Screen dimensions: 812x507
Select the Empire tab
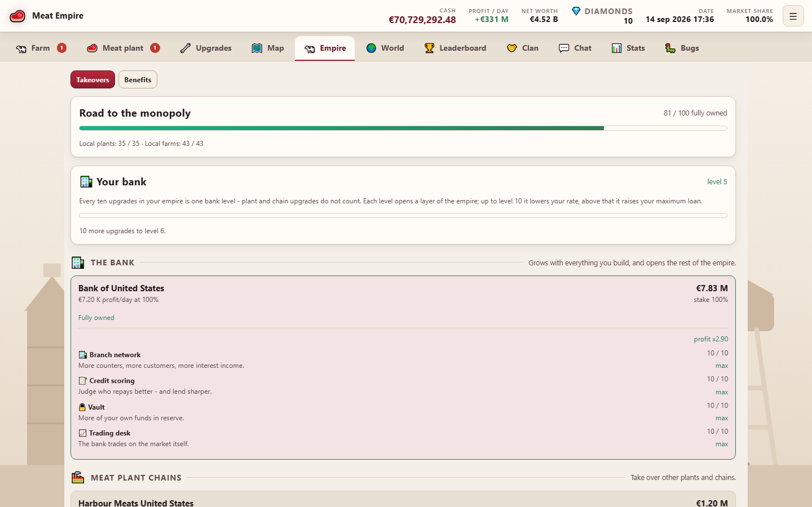click(x=325, y=48)
